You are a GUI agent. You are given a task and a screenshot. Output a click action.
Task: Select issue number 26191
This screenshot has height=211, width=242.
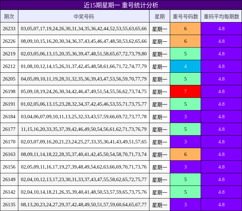(9, 104)
